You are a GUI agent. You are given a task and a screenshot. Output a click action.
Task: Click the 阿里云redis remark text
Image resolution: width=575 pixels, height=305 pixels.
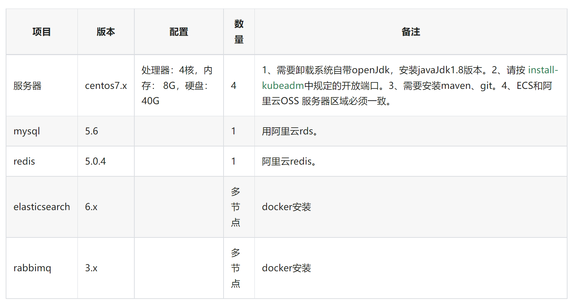289,161
